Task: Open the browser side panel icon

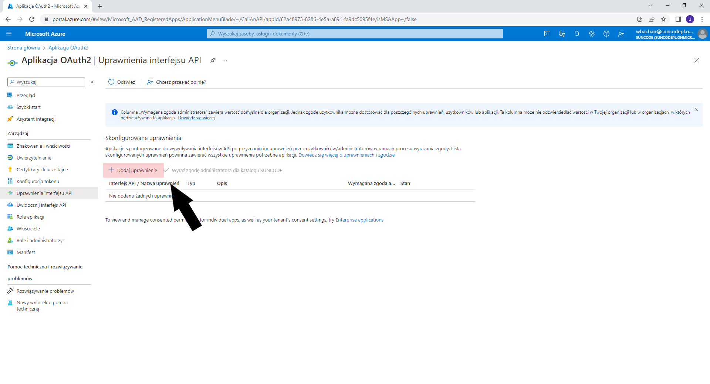Action: [x=678, y=19]
